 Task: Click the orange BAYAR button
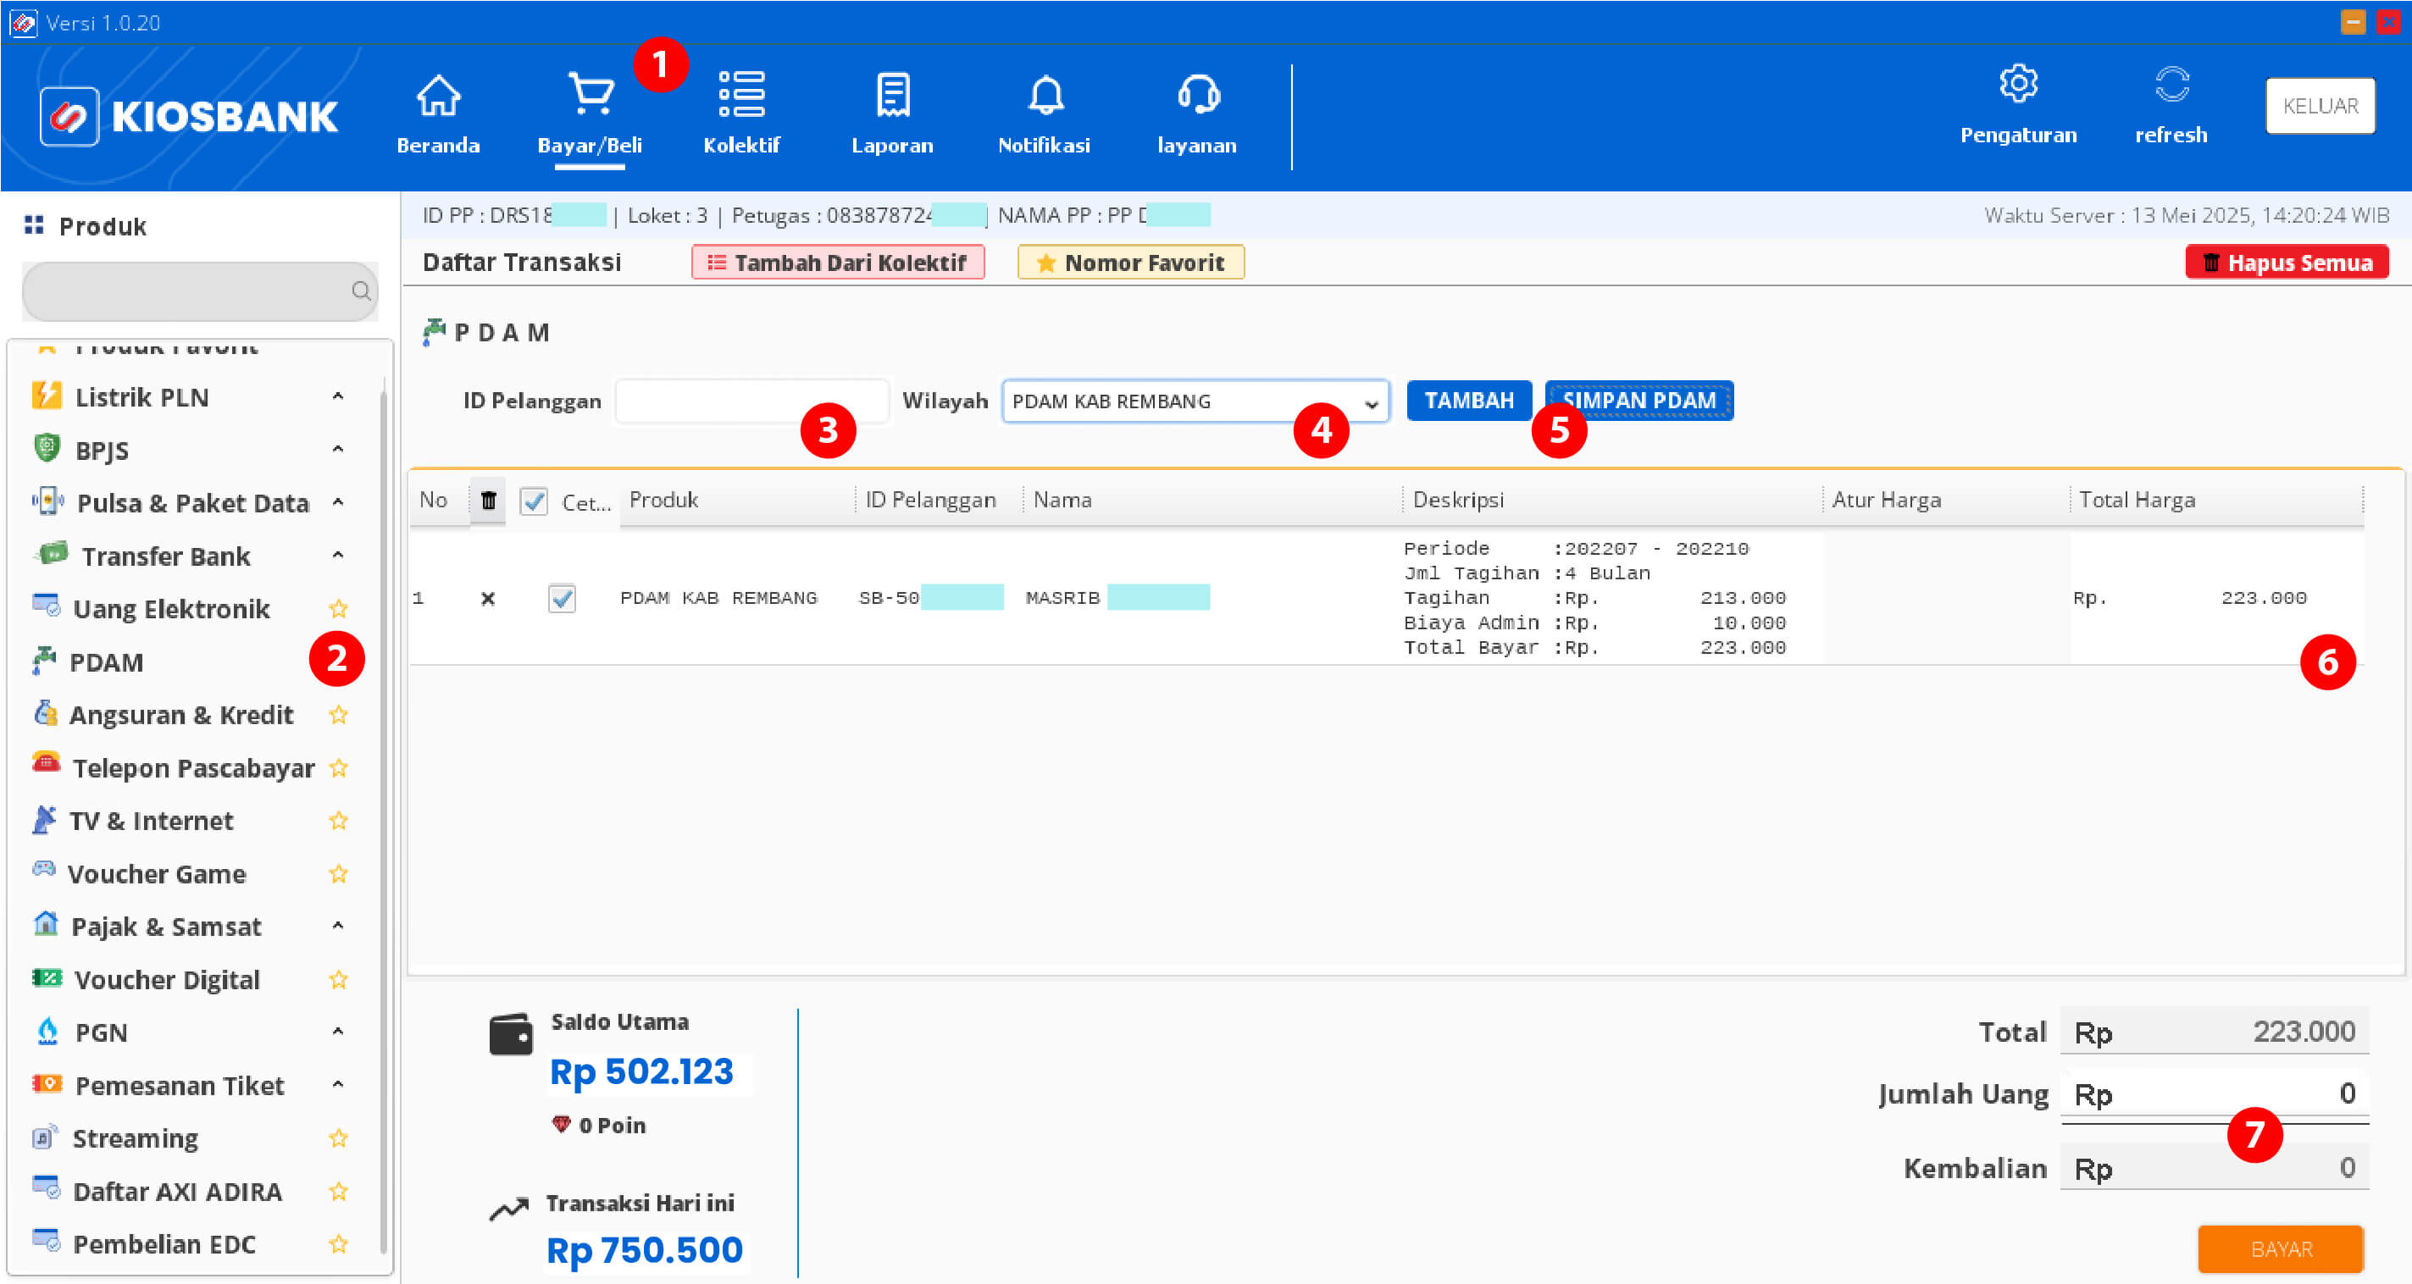tap(2281, 1249)
